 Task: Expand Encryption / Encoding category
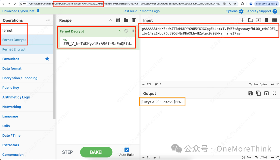pos(27,78)
